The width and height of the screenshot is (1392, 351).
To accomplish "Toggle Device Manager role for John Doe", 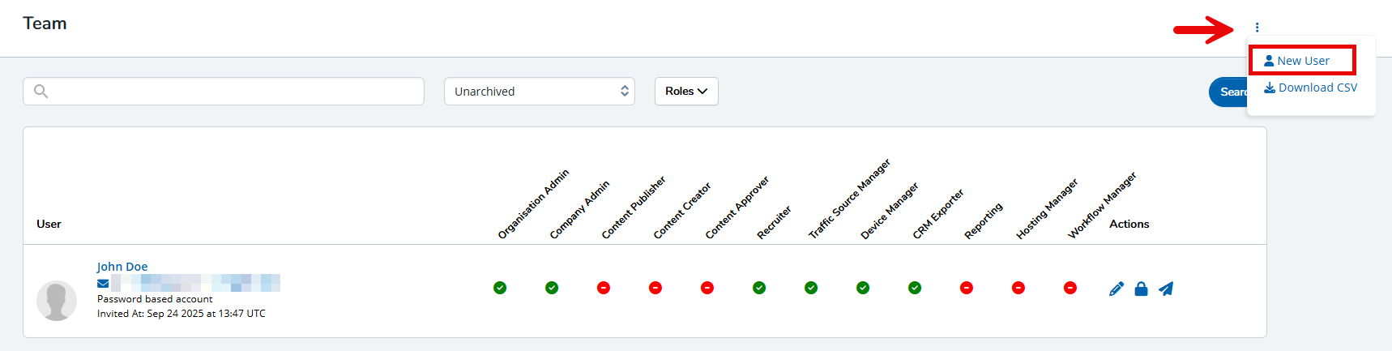I will [x=863, y=288].
